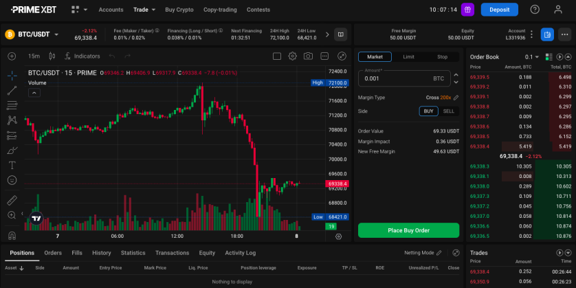
Task: Click the market info book icon
Action: (x=340, y=34)
